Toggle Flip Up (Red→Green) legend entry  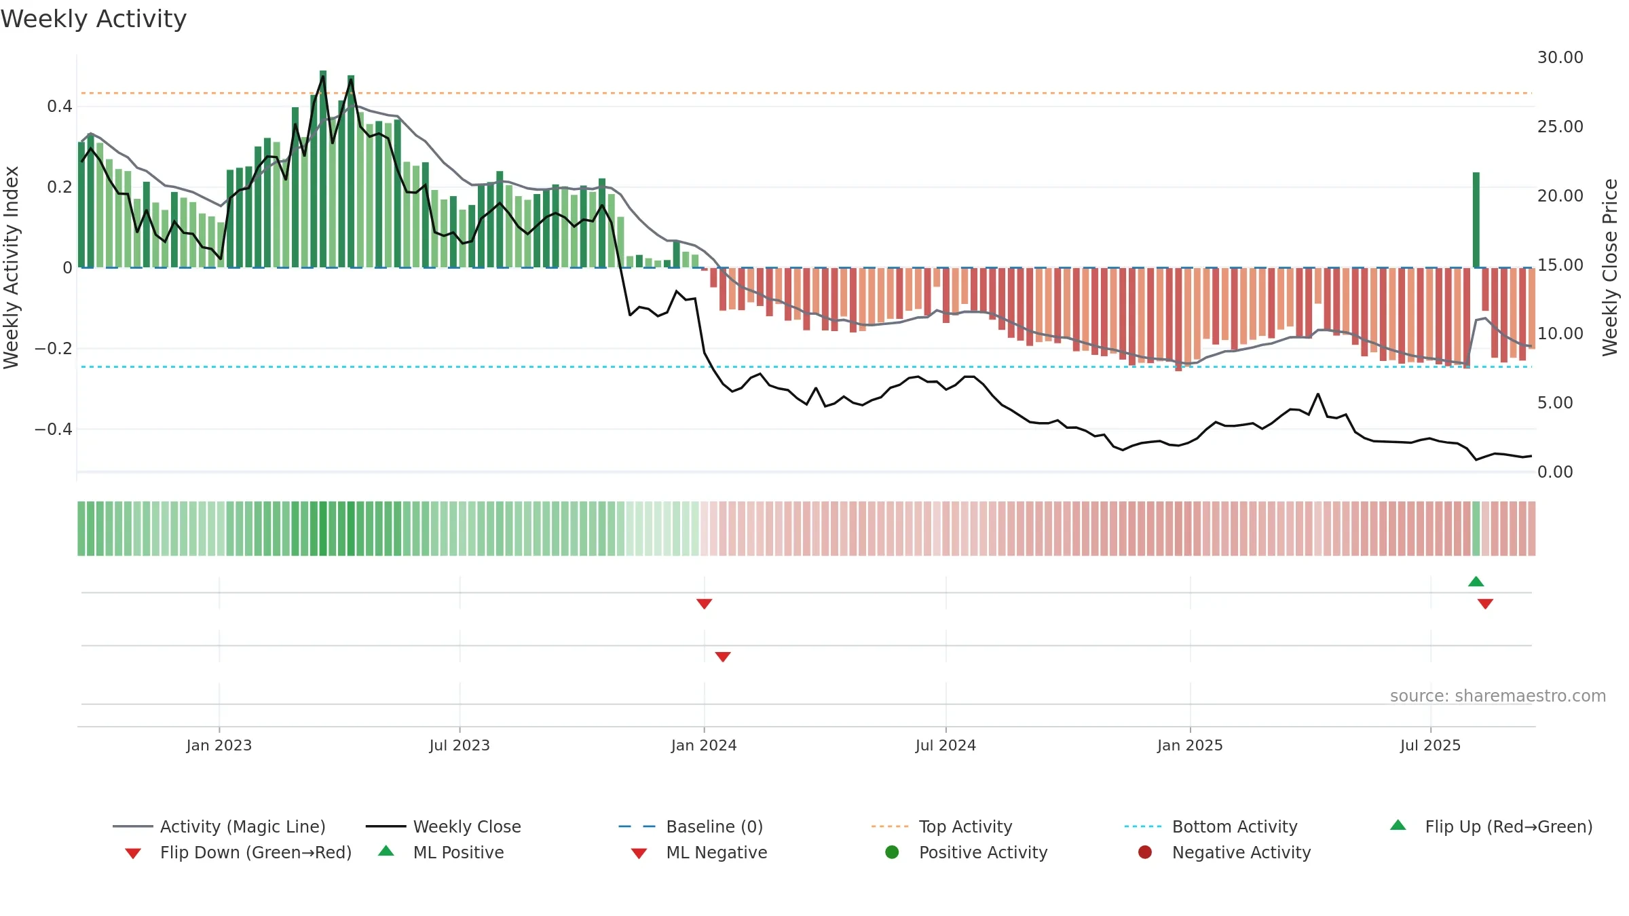pyautogui.click(x=1491, y=826)
